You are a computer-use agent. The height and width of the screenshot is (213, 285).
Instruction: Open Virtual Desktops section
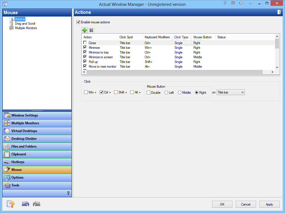click(37, 131)
